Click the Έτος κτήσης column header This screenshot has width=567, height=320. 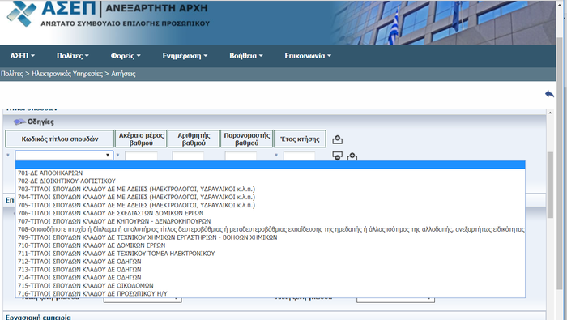(300, 139)
